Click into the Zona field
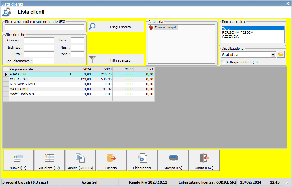292x187 pixels. [x=77, y=54]
